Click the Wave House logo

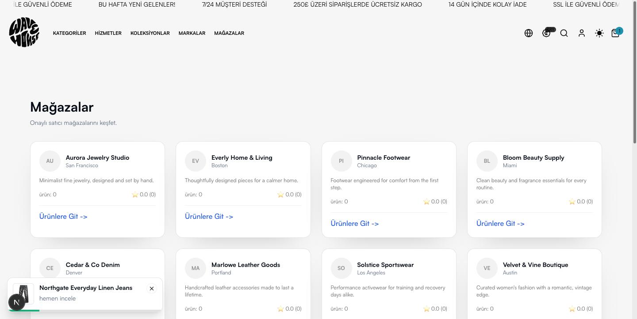point(24,33)
